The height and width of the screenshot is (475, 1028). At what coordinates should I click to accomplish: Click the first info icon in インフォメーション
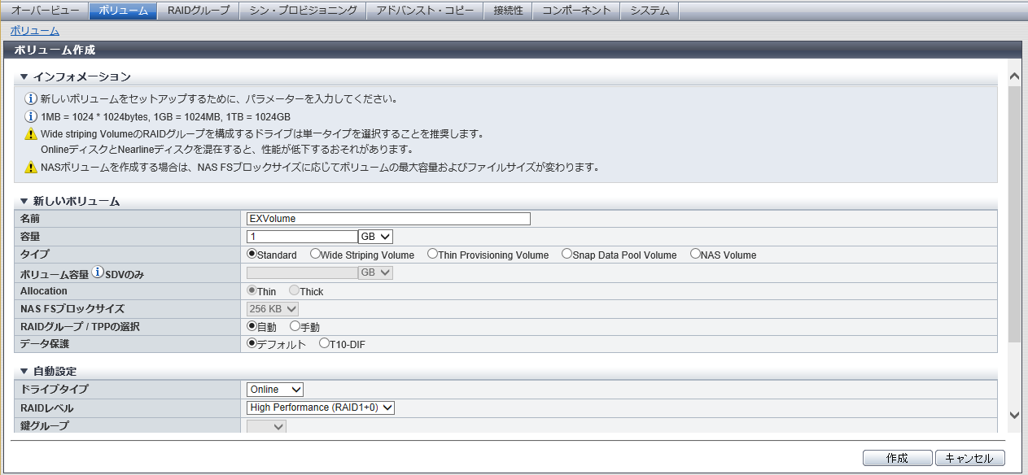pos(32,99)
